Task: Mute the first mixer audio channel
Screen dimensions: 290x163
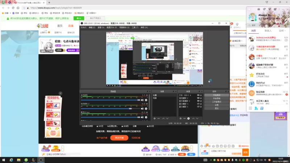Action: click(x=142, y=100)
